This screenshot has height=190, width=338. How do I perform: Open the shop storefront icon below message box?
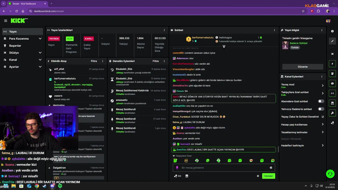(x=187, y=176)
